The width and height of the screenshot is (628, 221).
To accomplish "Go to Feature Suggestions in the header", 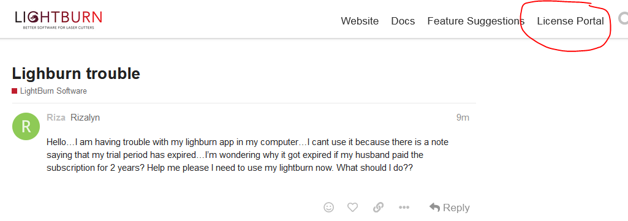I will coord(476,21).
